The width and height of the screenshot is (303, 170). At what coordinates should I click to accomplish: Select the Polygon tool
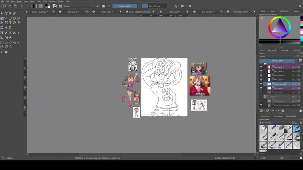[x=18, y=18]
